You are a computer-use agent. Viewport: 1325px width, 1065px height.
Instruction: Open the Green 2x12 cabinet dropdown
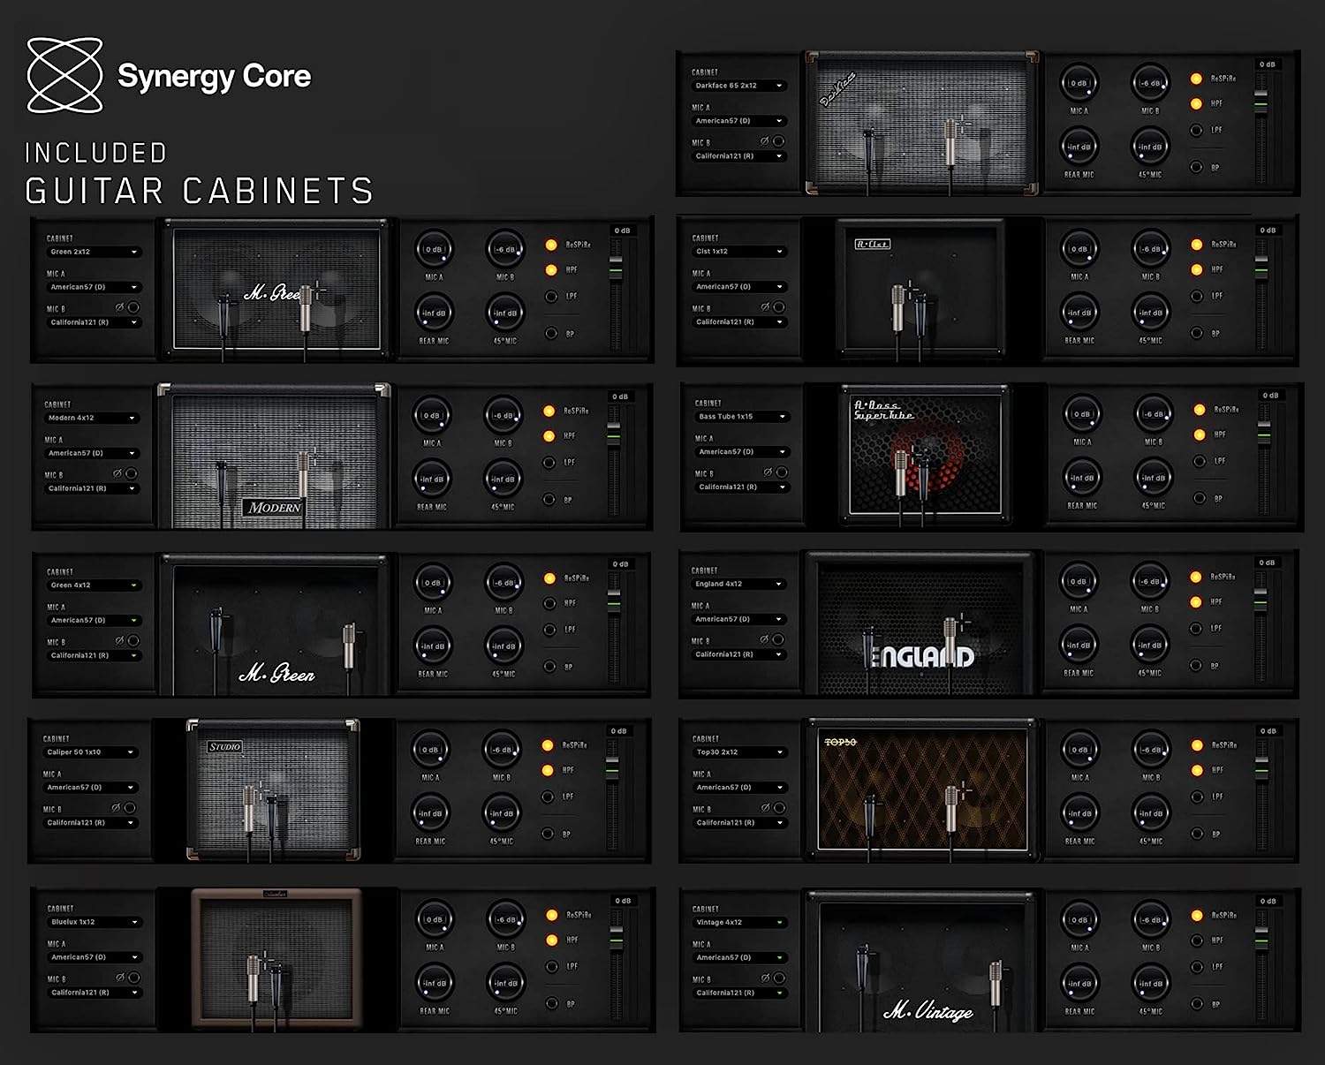(x=94, y=252)
